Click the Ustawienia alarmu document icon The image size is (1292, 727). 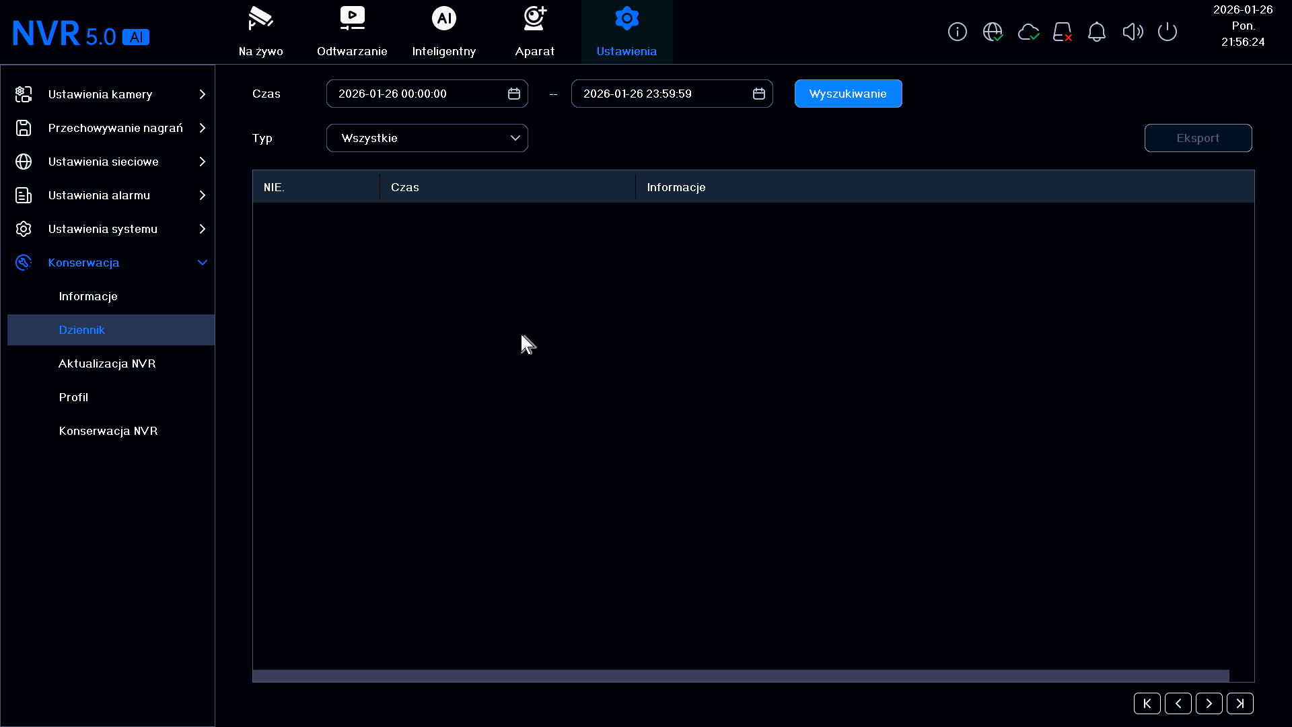pos(24,195)
